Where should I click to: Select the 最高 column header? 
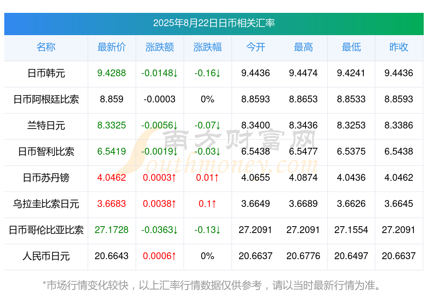303,47
